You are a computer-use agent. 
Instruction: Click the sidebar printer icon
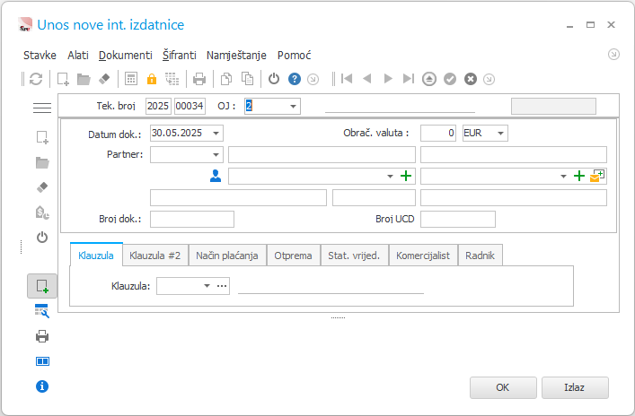pyautogui.click(x=42, y=336)
